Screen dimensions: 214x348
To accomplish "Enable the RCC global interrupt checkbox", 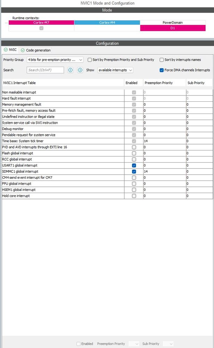I will [x=134, y=159].
